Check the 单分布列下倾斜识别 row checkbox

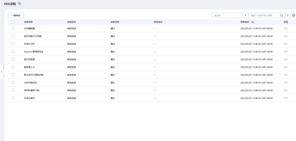pos(13,75)
